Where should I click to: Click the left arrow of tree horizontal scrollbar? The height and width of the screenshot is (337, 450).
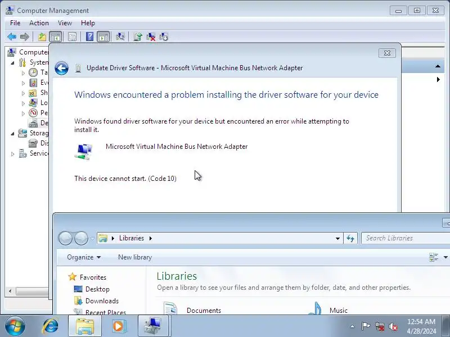[x=10, y=291]
